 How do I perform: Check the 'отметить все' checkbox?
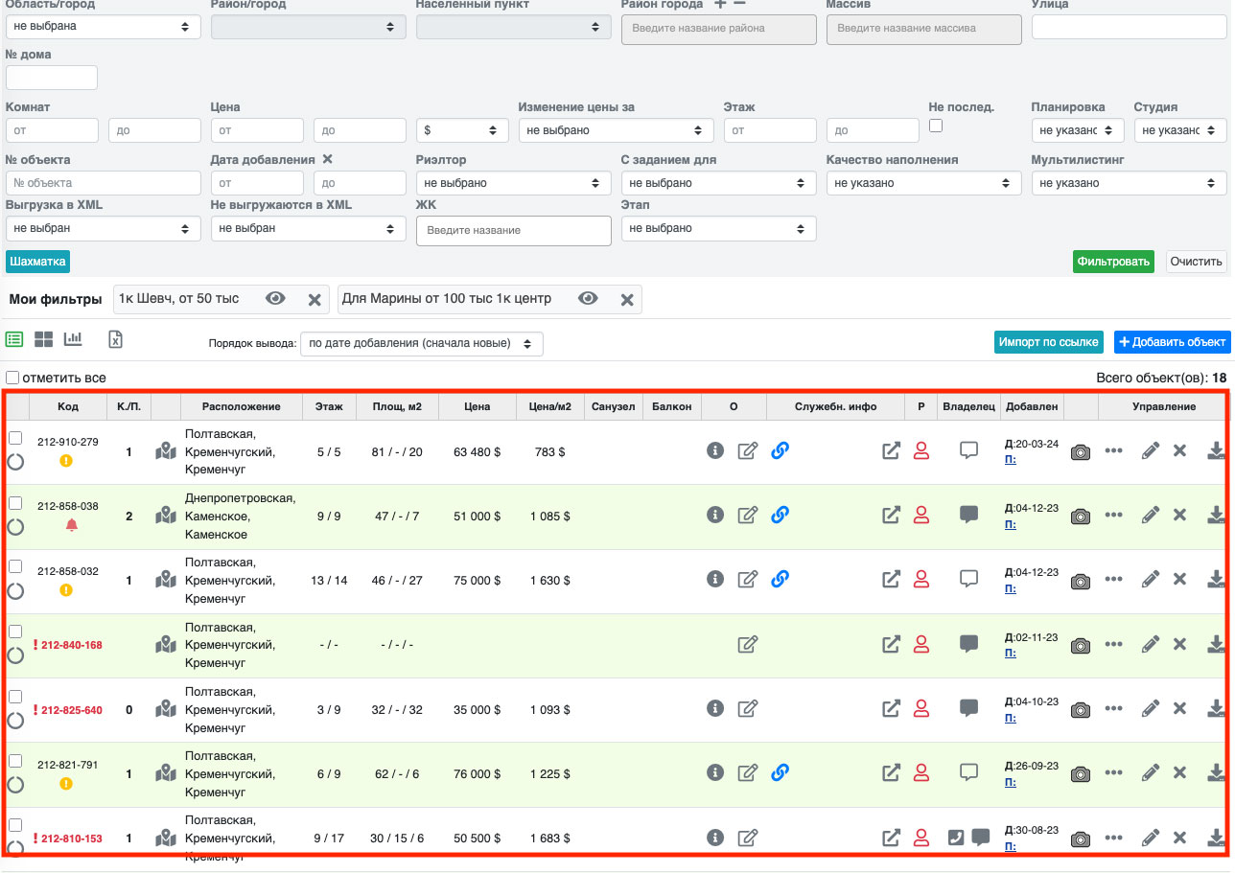[12, 378]
